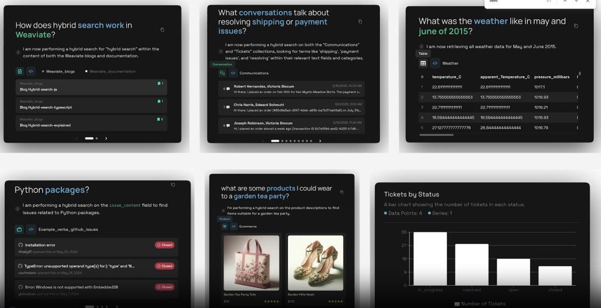Open Chris Harris, Edward Schmuhl conversation
This screenshot has width=601, height=308.
[291, 107]
